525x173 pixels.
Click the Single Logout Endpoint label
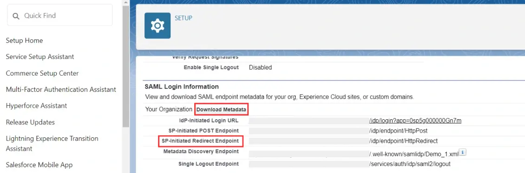(x=209, y=164)
